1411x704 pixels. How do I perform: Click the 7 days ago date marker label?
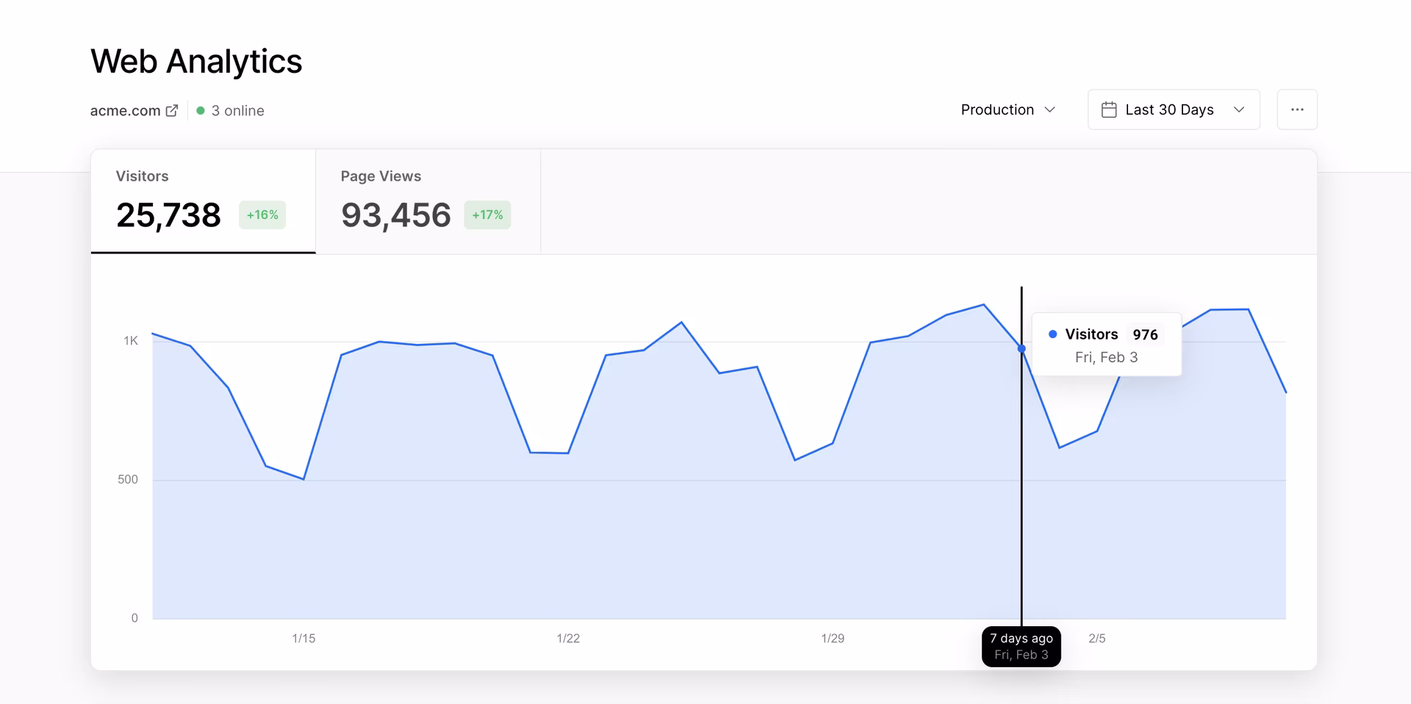click(1022, 647)
